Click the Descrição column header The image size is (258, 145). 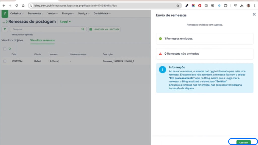tap(108, 54)
